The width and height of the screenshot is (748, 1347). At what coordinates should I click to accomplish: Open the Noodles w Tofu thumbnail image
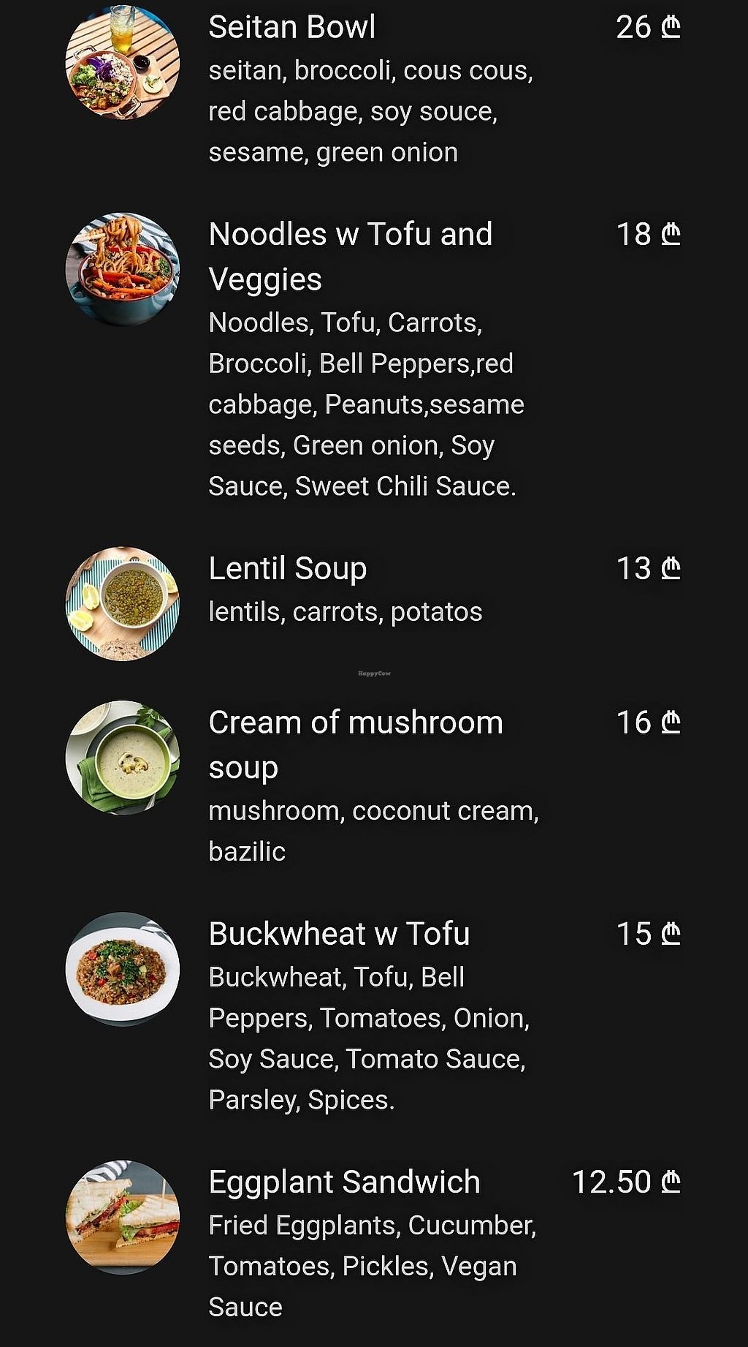click(x=123, y=269)
